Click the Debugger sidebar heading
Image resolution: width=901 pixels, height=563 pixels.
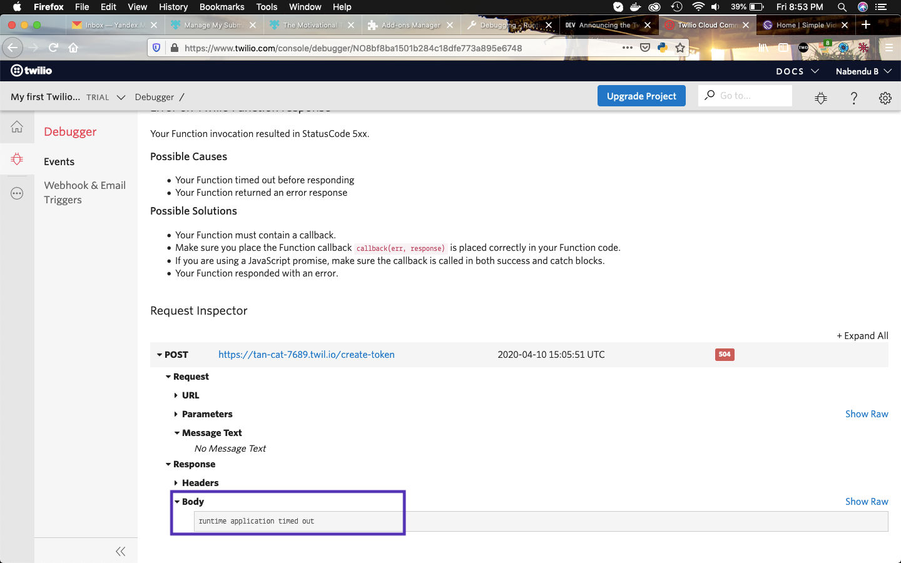(x=70, y=132)
